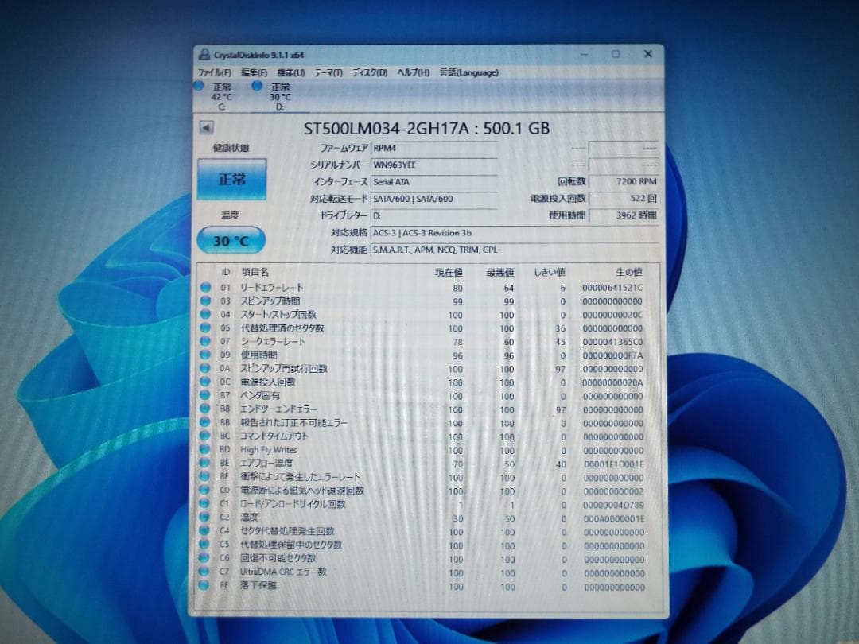859x644 pixels.
Task: Click the serial number field showing WN963YEE
Action: tap(434, 165)
